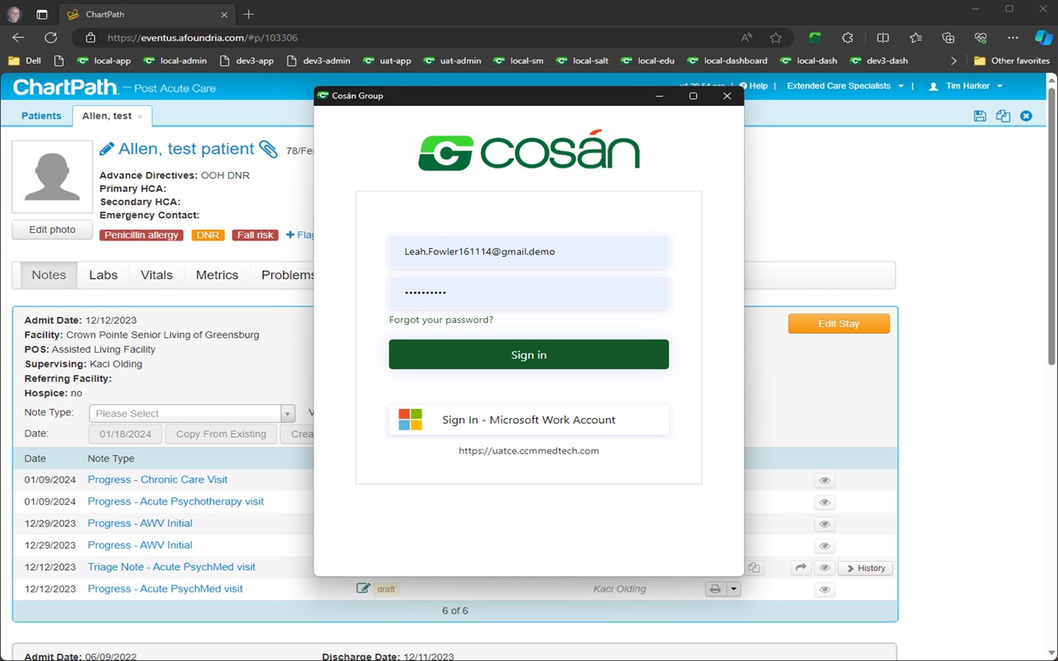Click the note Date field showing 01/18/2024

(126, 434)
